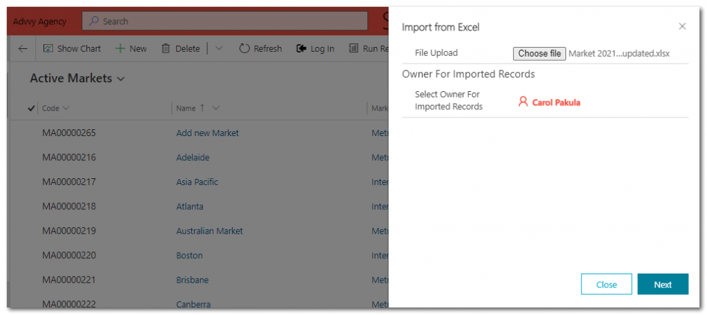Select owner Carol Pakula
707x315 pixels.
[x=556, y=102]
